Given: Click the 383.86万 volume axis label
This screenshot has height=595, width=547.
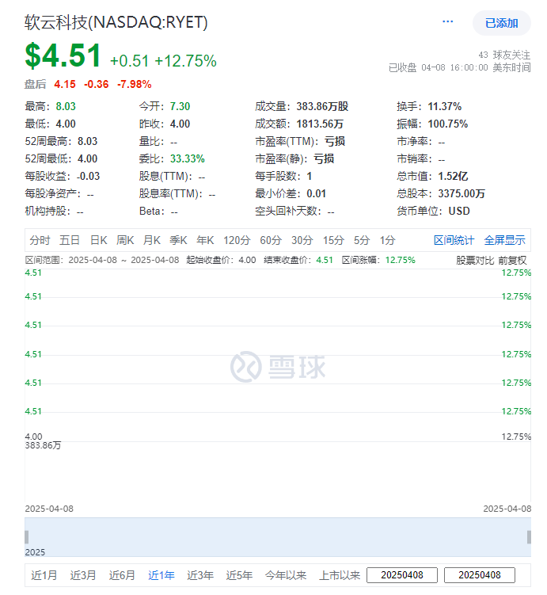Looking at the screenshot, I should 43,445.
